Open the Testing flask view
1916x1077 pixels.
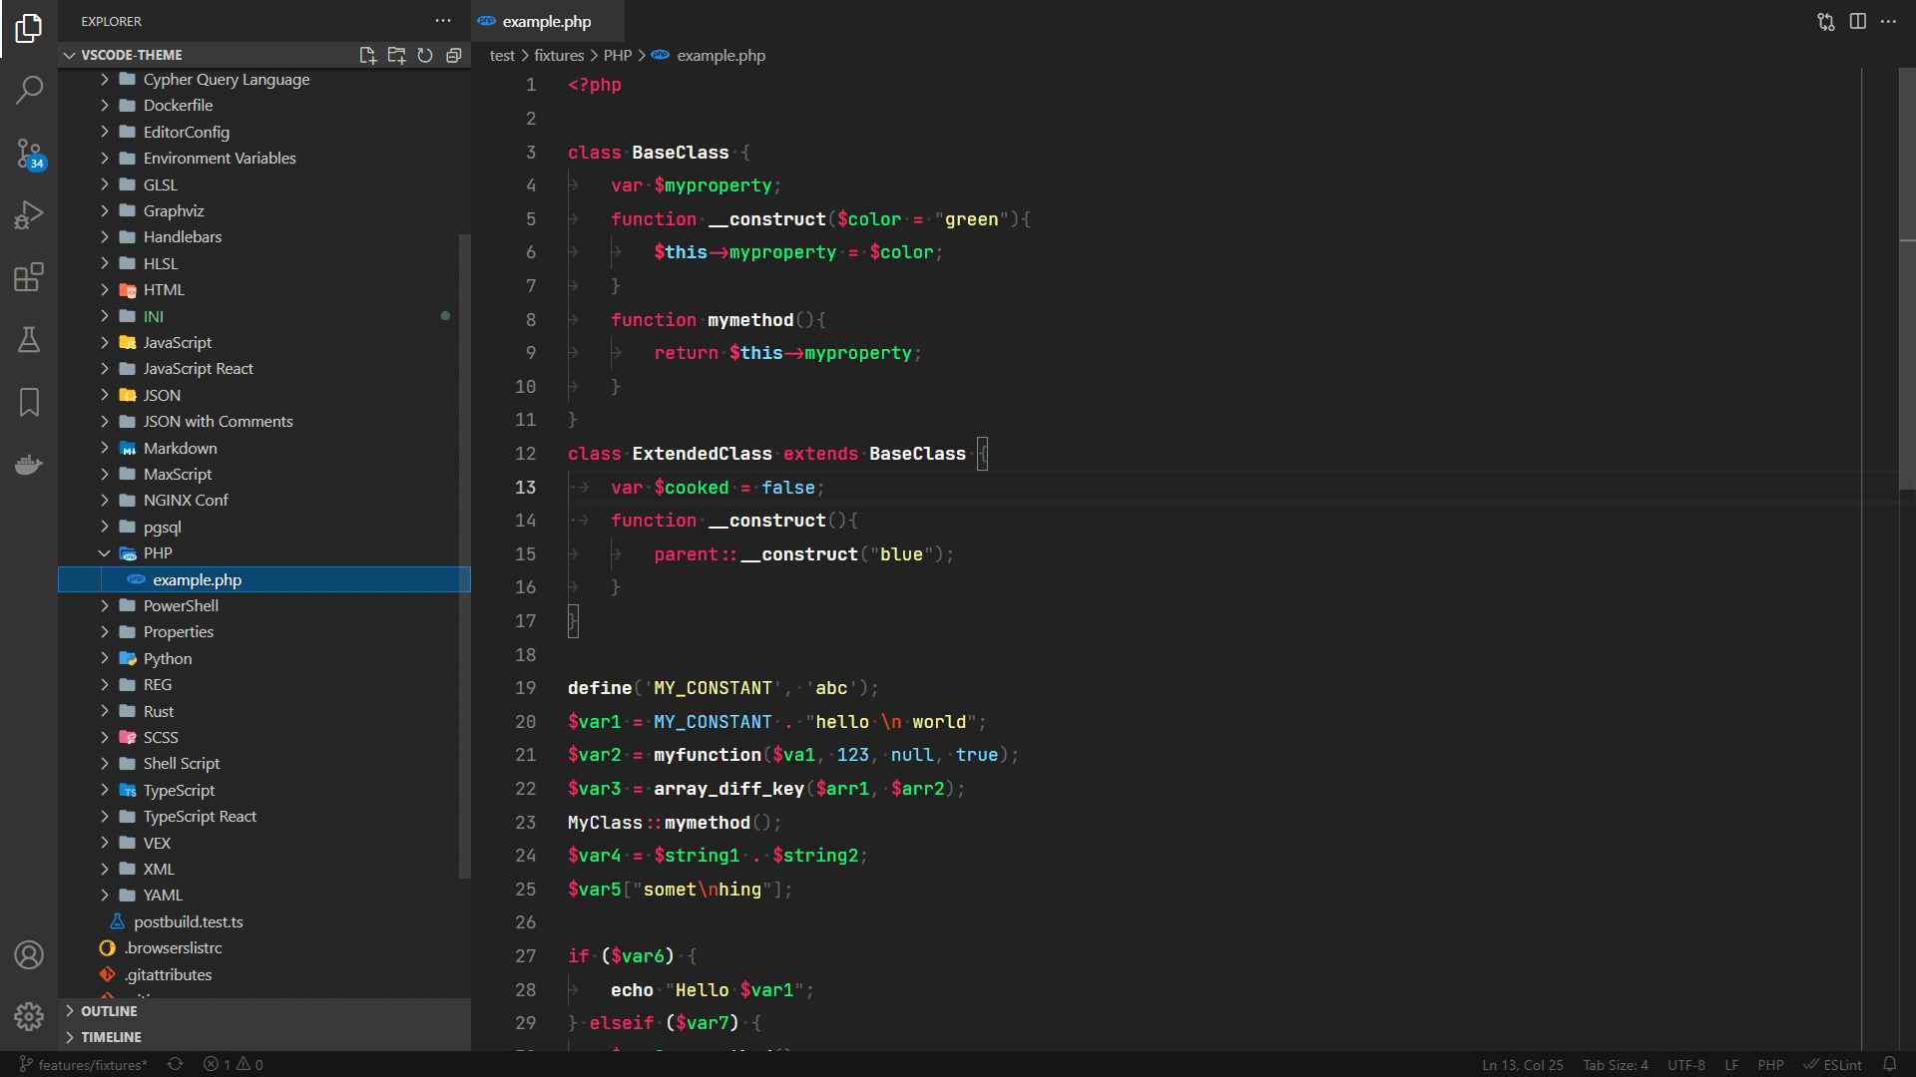tap(29, 340)
